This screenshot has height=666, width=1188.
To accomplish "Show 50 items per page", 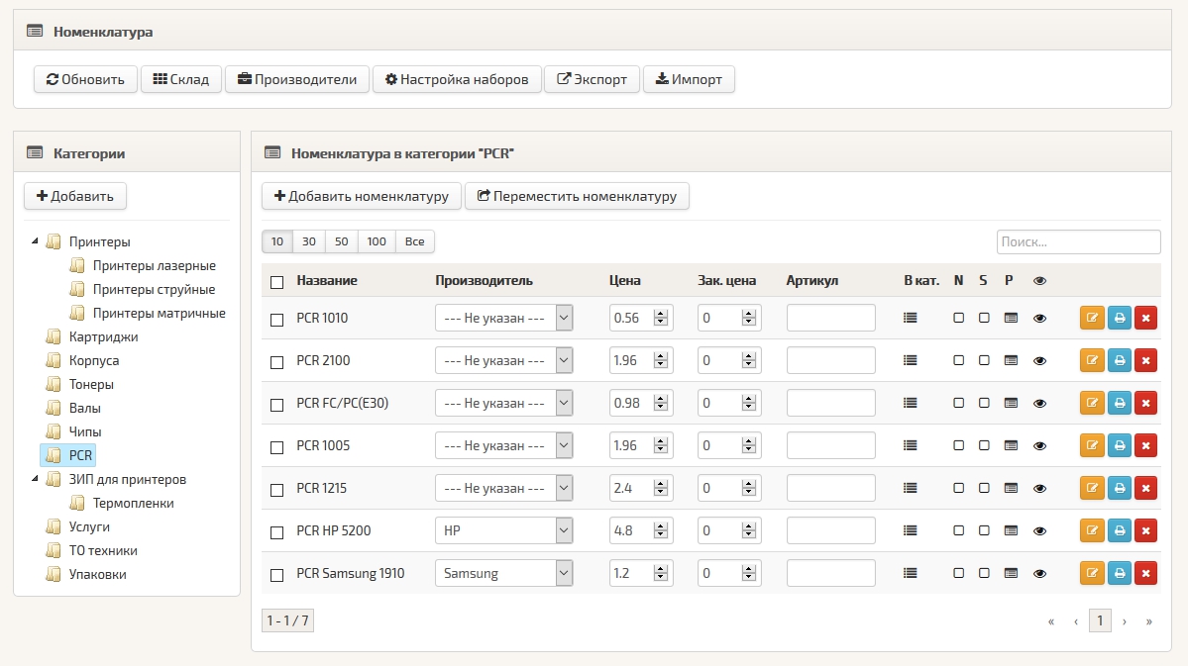I will [x=341, y=241].
